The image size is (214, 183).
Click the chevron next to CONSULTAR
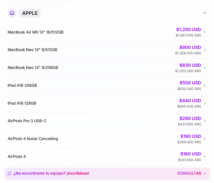205,173
